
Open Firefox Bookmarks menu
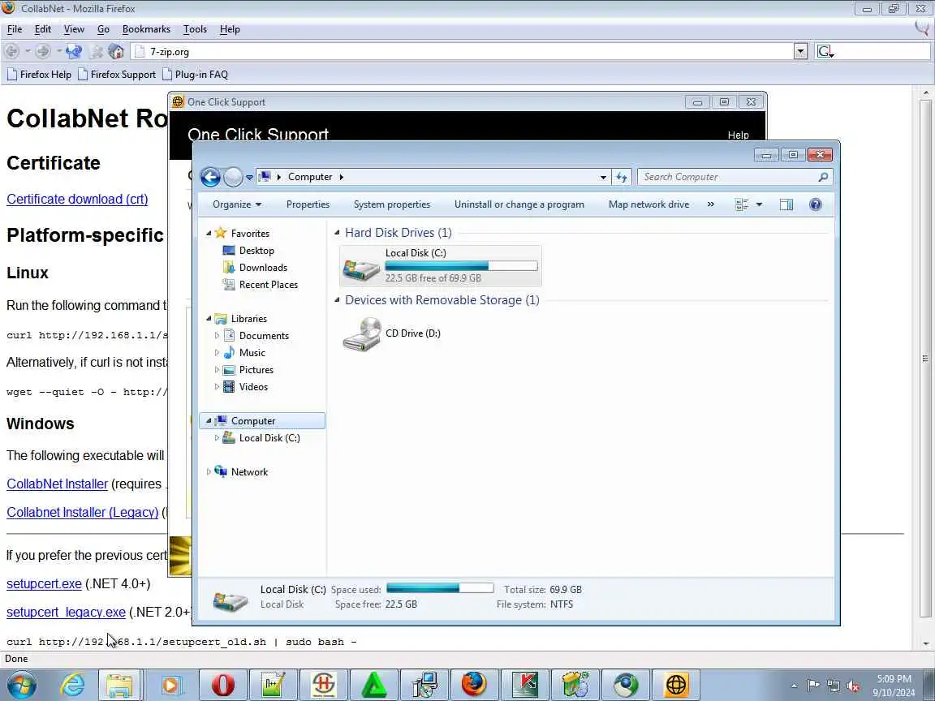click(146, 29)
